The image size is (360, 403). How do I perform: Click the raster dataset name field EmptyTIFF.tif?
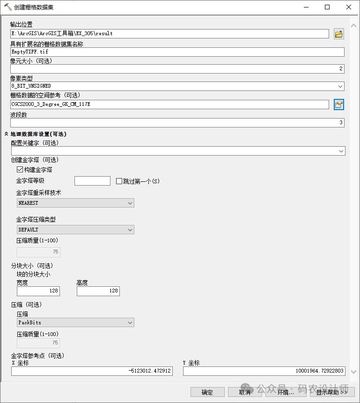pyautogui.click(x=177, y=52)
